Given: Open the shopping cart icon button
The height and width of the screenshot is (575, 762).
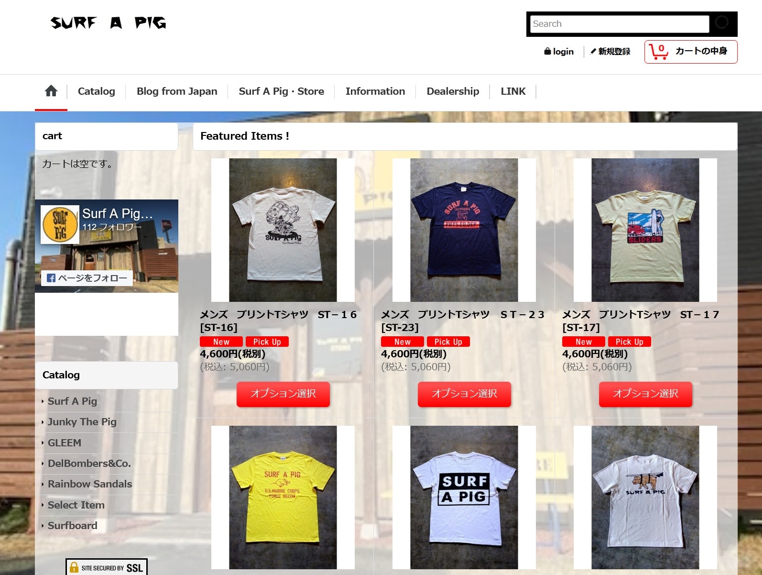Looking at the screenshot, I should click(x=690, y=52).
